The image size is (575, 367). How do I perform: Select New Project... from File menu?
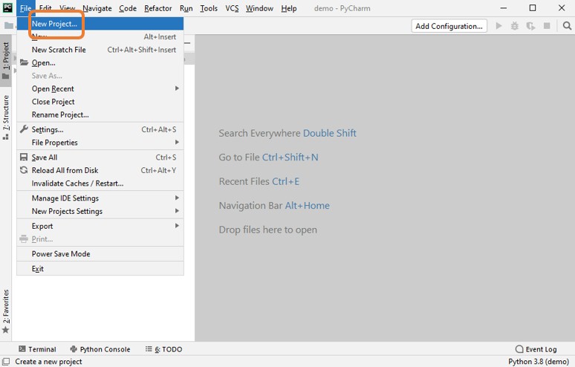click(100, 24)
